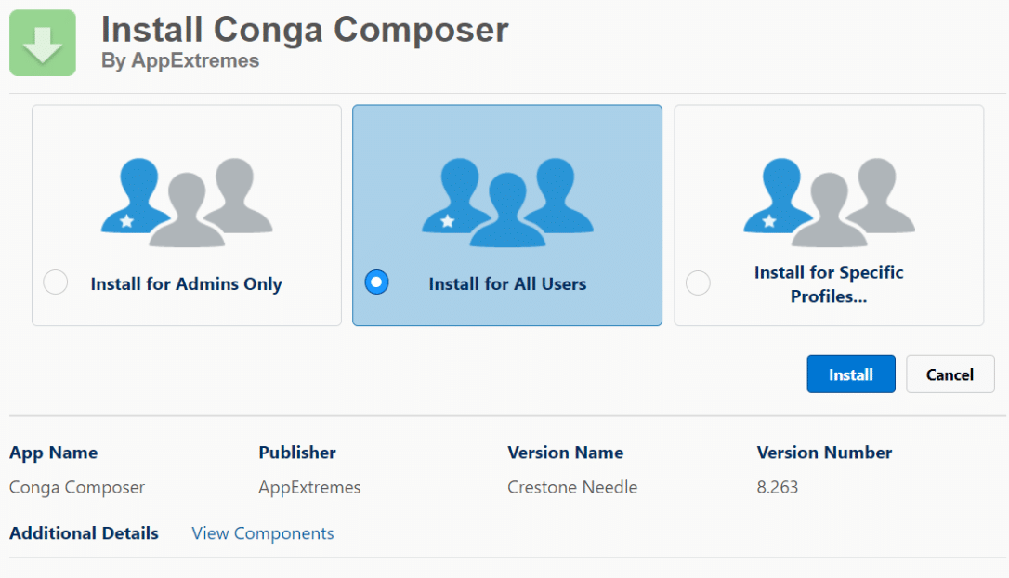Select Install for All Users option

[376, 282]
